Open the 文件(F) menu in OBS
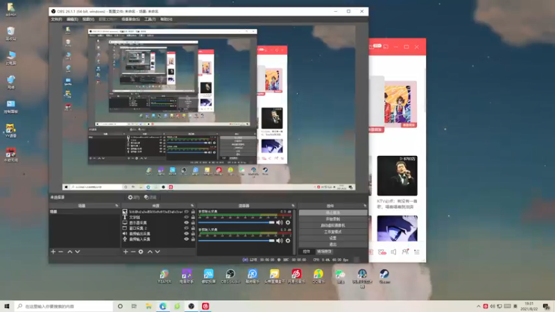The width and height of the screenshot is (555, 312). click(x=56, y=19)
